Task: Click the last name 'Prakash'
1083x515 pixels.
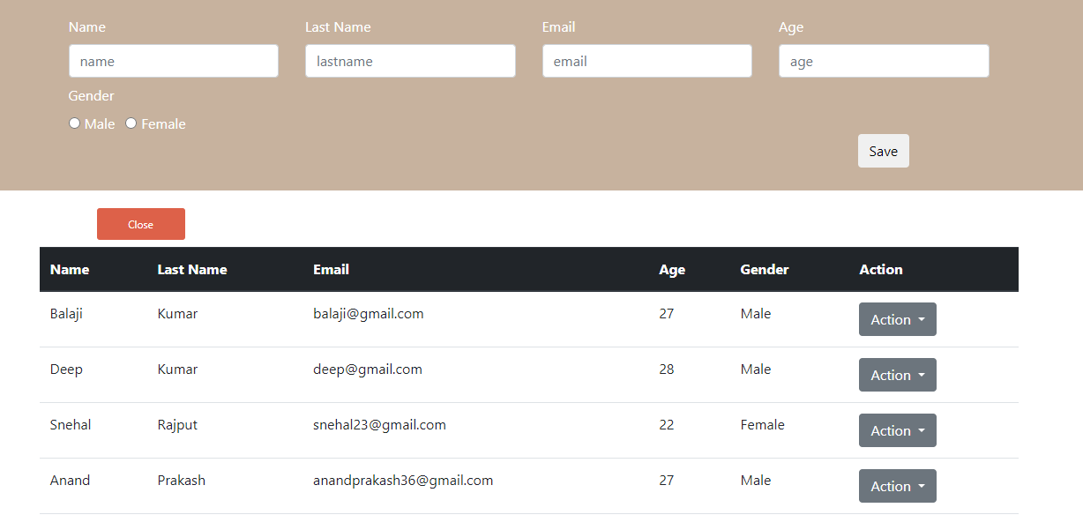Action: (181, 481)
